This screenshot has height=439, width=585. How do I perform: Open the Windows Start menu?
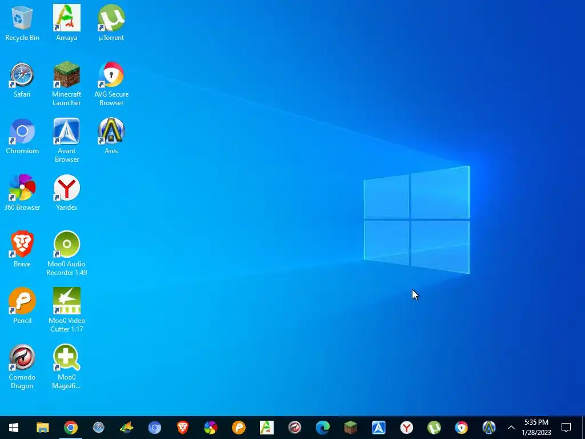14,428
